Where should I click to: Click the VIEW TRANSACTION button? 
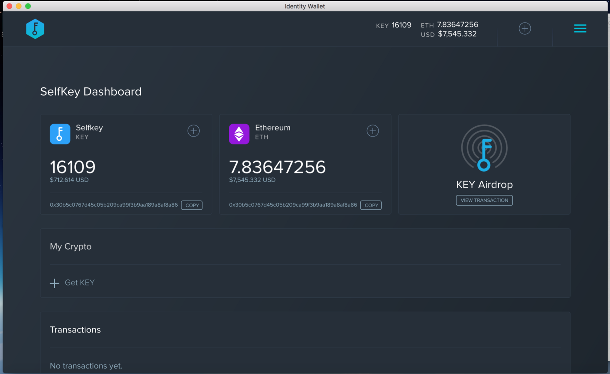click(x=484, y=200)
